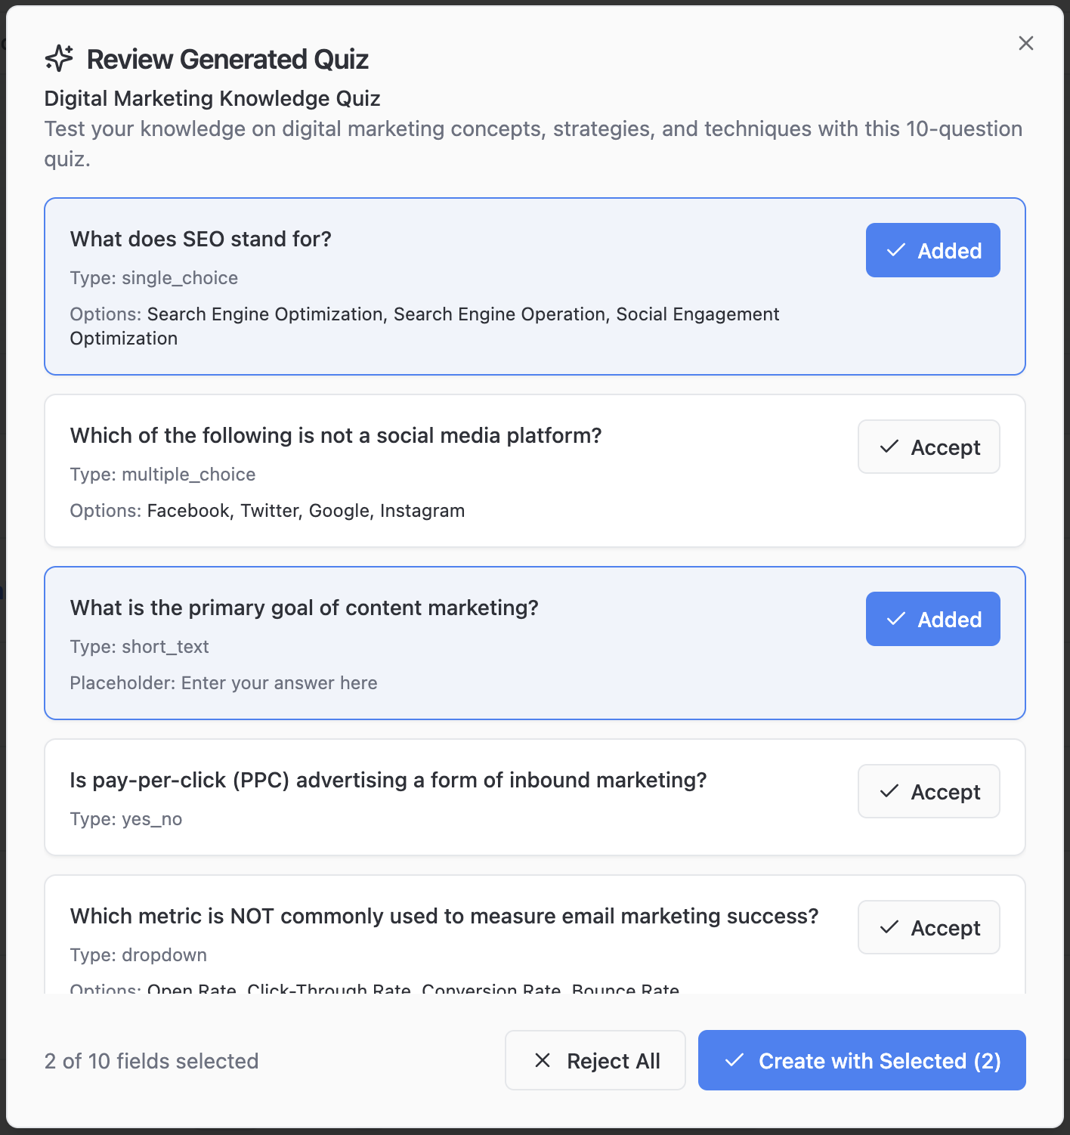Click the checkmark icon on the SEO Added button
The image size is (1070, 1135).
895,250
